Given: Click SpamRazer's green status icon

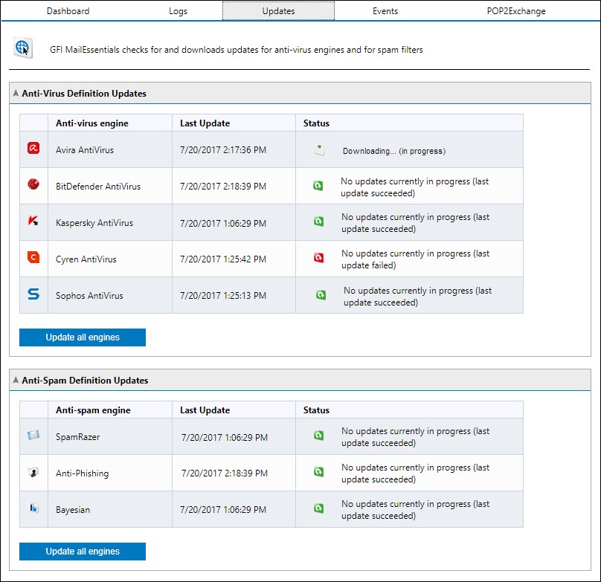Looking at the screenshot, I should click(x=318, y=436).
